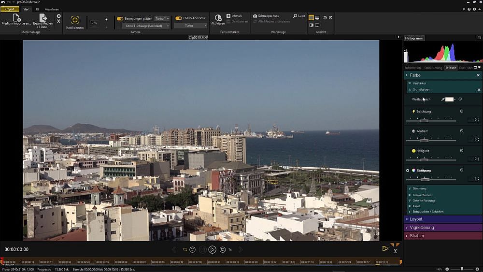The width and height of the screenshot is (483, 272).
Task: Pick white balance with the eyedropper
Action: [x=442, y=99]
